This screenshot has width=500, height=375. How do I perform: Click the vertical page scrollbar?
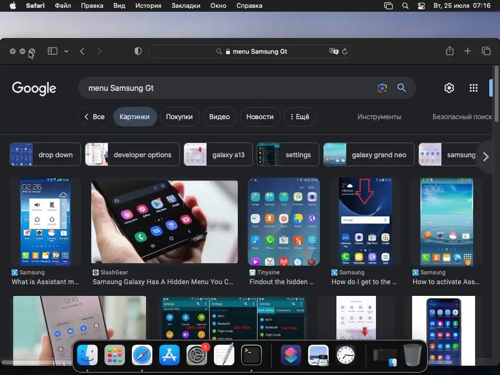[x=496, y=93]
